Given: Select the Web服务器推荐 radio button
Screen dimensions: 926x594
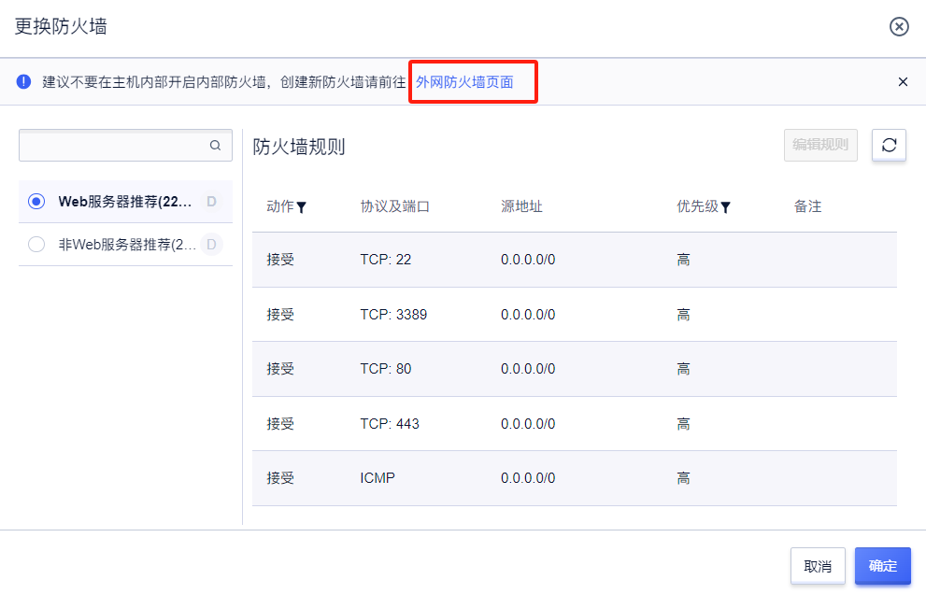Looking at the screenshot, I should [x=36, y=202].
